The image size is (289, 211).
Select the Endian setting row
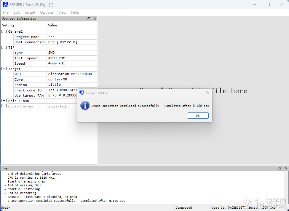[55, 85]
